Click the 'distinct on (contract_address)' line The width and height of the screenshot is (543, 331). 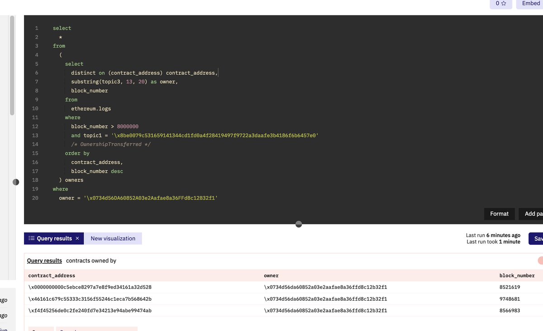[x=144, y=73]
